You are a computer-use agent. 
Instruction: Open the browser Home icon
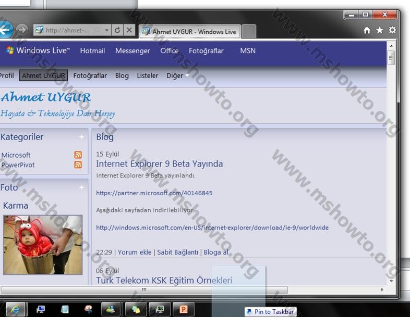(367, 30)
